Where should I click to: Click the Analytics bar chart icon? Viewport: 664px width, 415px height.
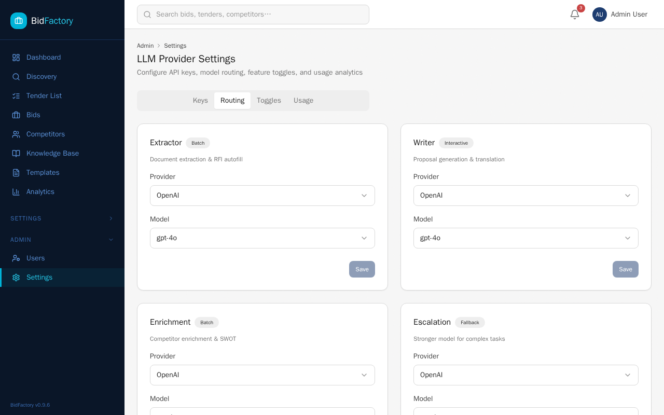(16, 192)
